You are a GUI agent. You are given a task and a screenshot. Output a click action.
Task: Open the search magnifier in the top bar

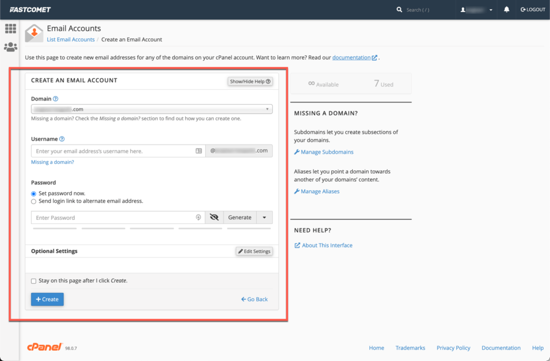[x=399, y=9]
